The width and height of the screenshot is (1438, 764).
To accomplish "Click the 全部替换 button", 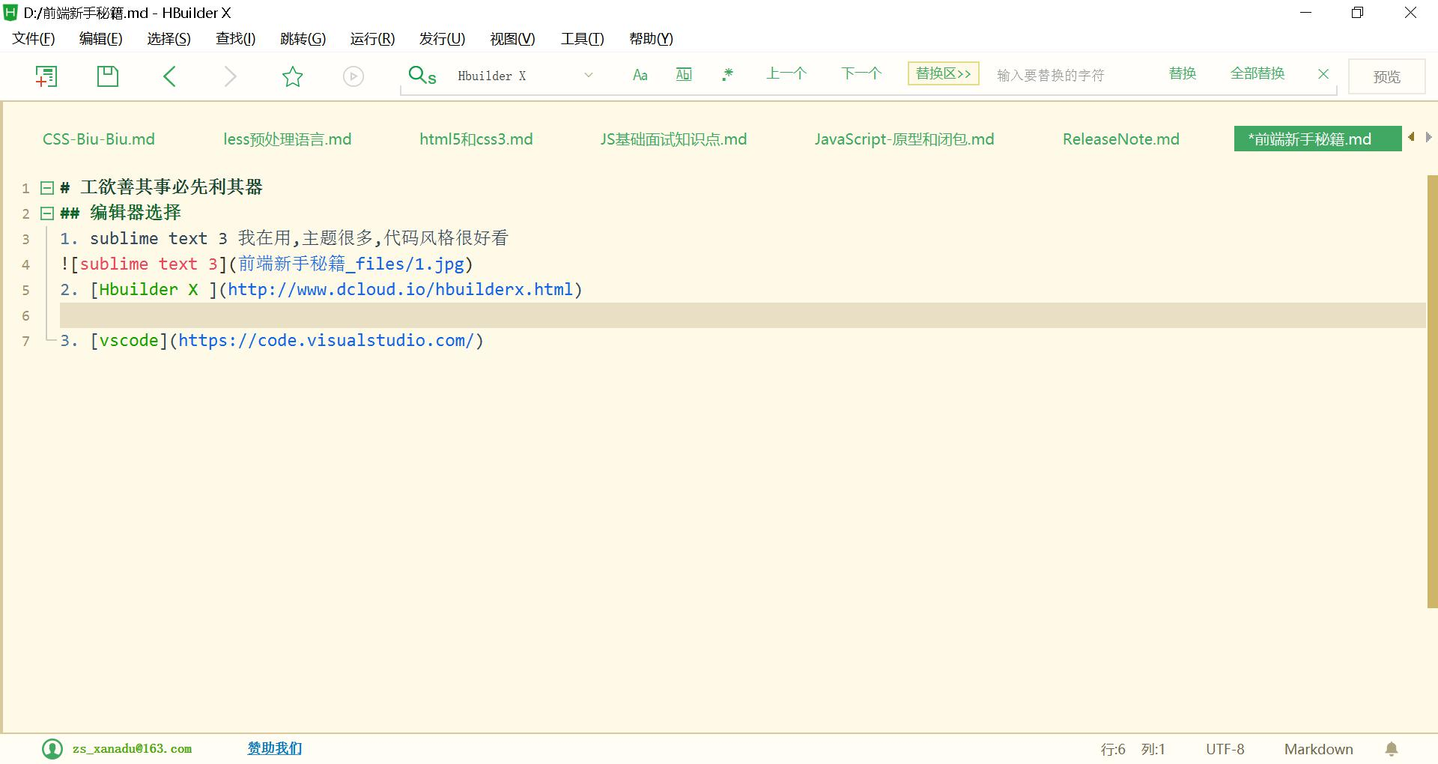I will (x=1258, y=73).
